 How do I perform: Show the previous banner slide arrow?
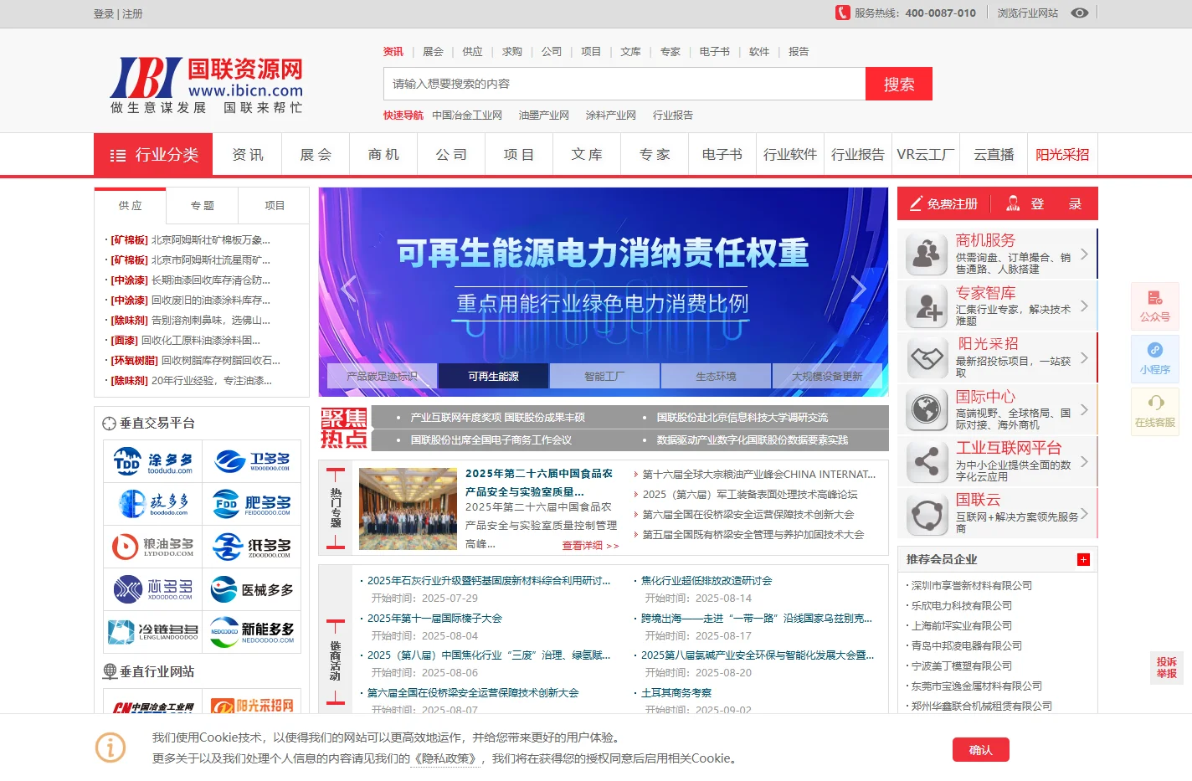click(x=349, y=289)
